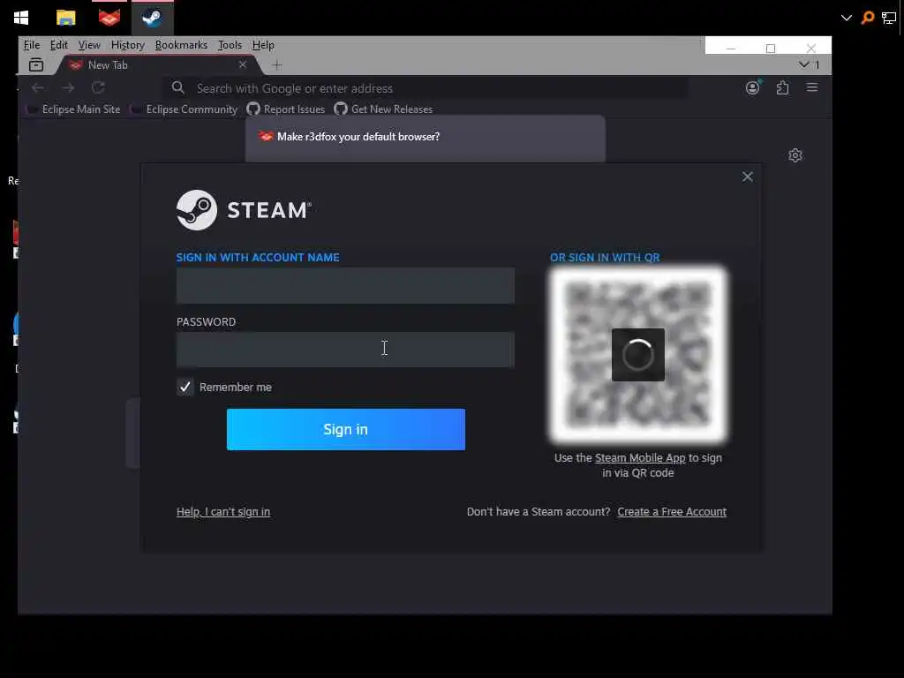
Task: Click the Steam logo
Action: [244, 210]
